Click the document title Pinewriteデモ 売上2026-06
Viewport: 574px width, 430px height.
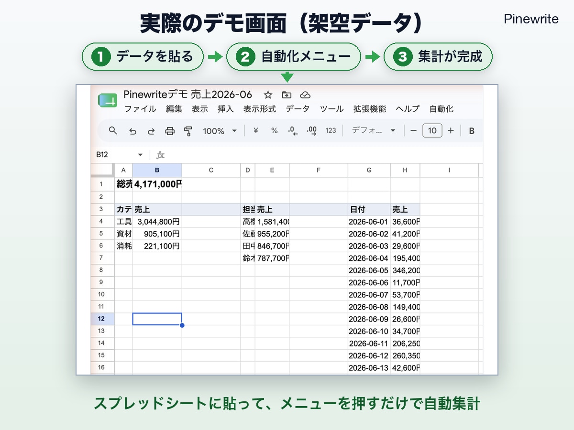click(x=188, y=94)
